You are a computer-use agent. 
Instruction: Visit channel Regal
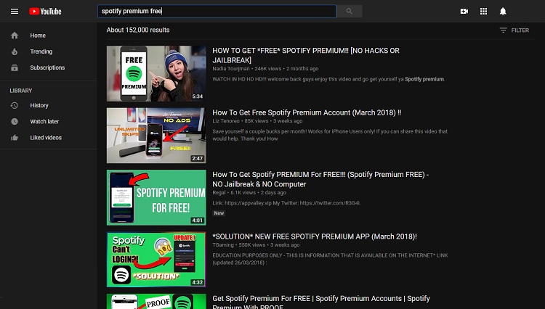coord(219,192)
